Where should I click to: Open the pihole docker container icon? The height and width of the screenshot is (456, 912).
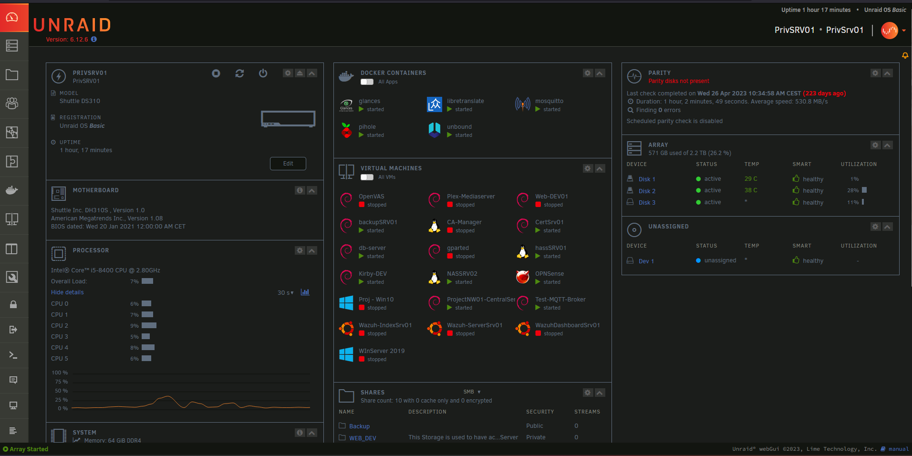click(346, 130)
